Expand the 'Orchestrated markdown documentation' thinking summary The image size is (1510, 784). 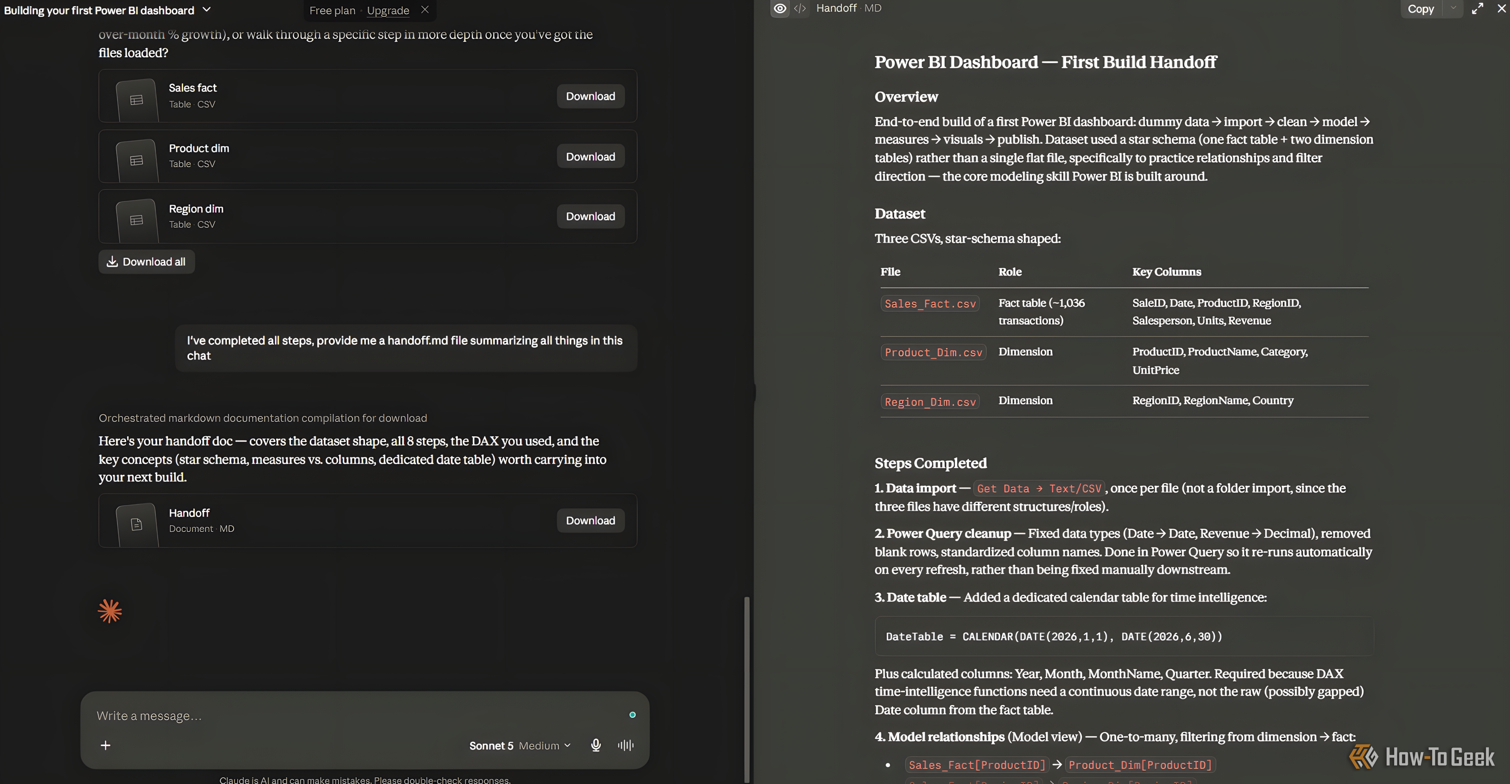262,418
